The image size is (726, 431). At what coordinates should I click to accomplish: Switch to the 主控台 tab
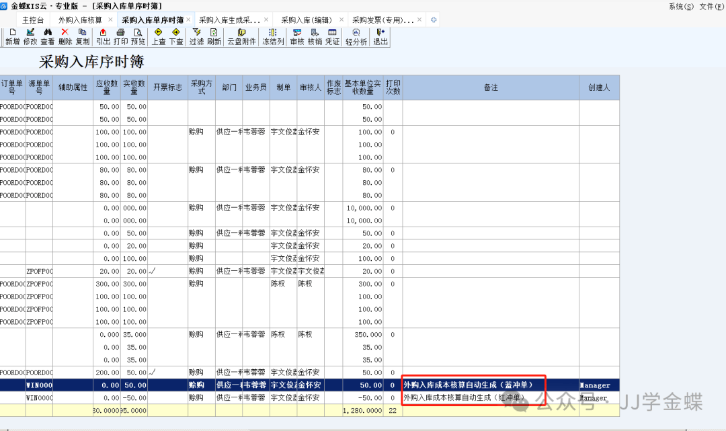pyautogui.click(x=33, y=20)
